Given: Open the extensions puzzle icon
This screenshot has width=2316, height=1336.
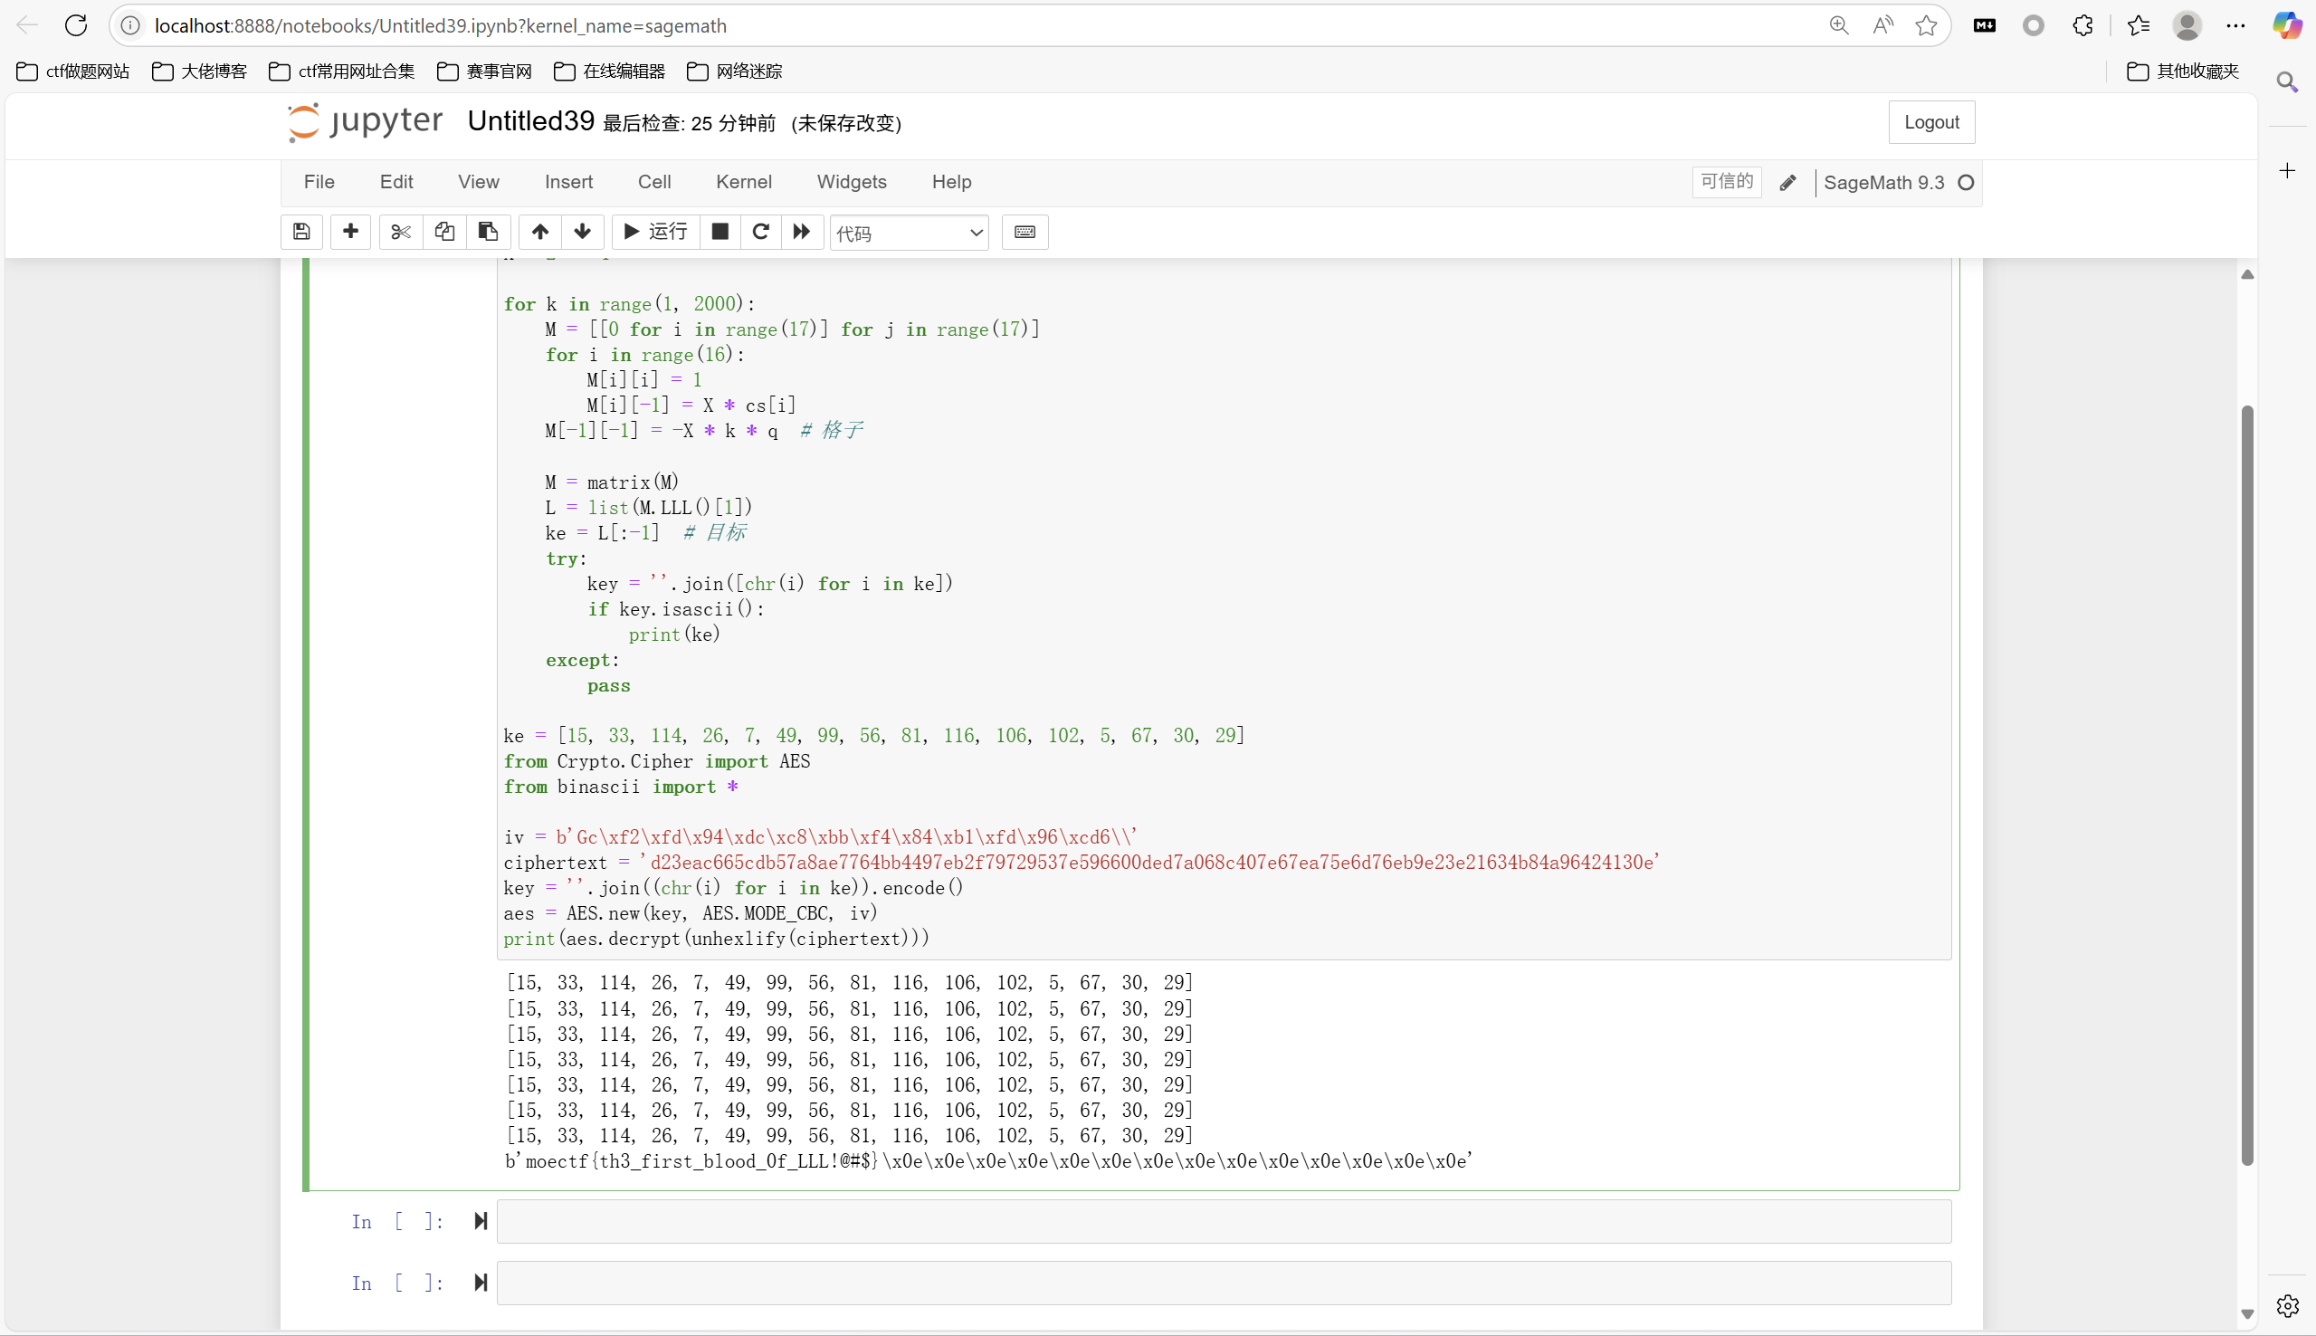Looking at the screenshot, I should tap(2083, 25).
